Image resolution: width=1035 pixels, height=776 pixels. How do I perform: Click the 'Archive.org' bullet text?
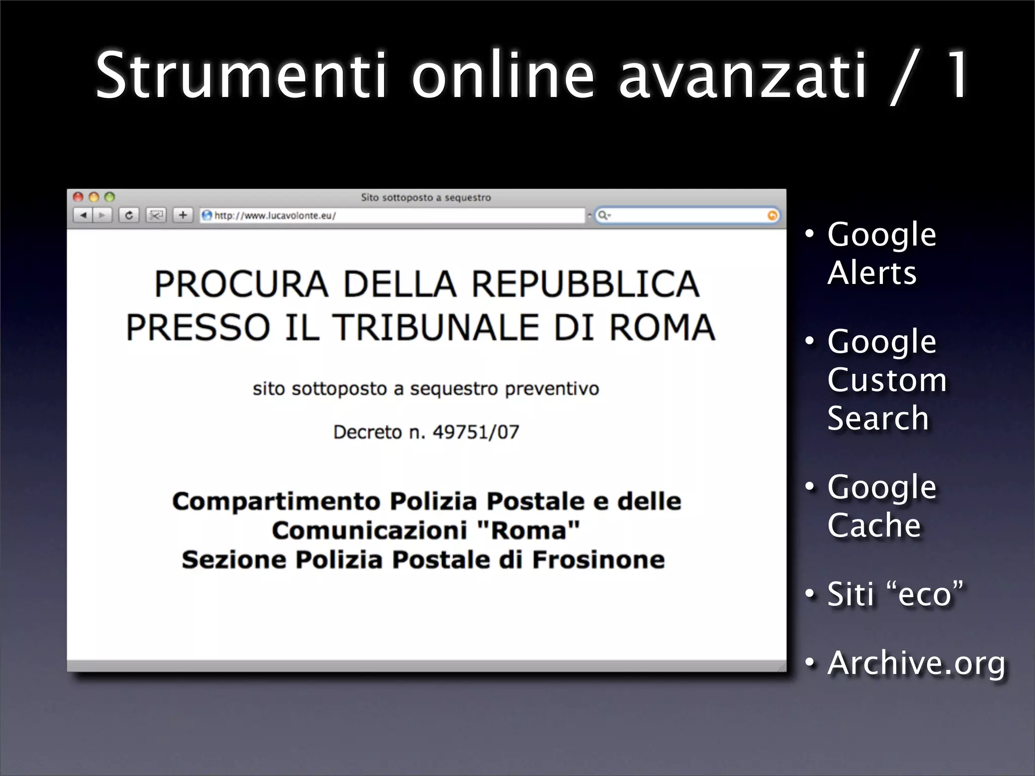916,662
